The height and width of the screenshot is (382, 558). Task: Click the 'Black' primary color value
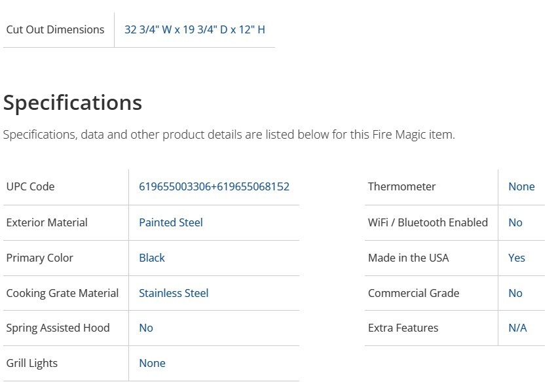tap(151, 258)
